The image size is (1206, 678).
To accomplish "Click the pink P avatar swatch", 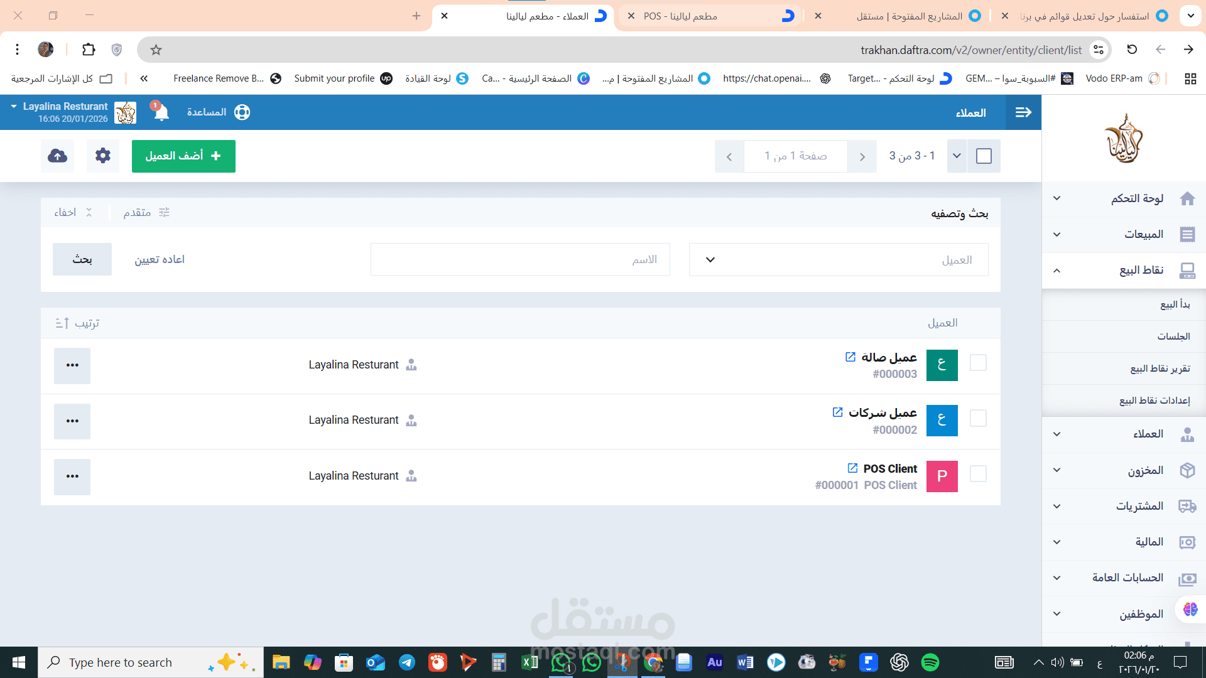I will coord(942,476).
